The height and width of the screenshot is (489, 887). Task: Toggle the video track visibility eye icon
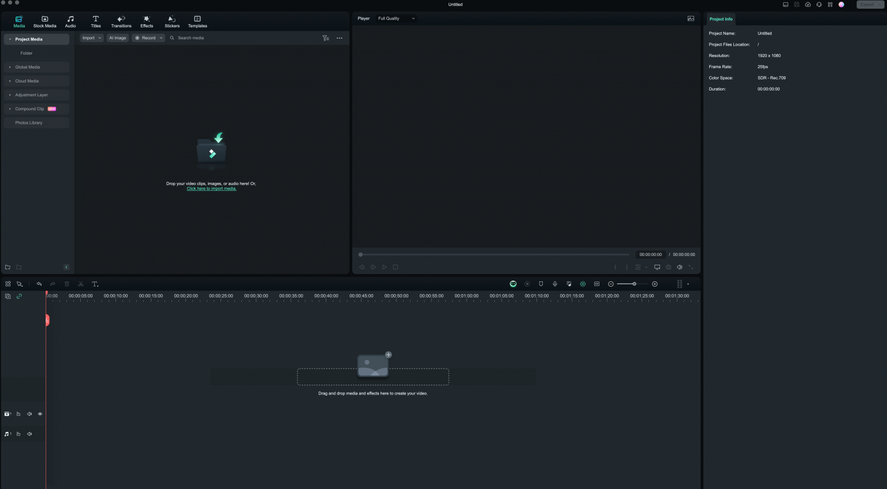coord(39,413)
